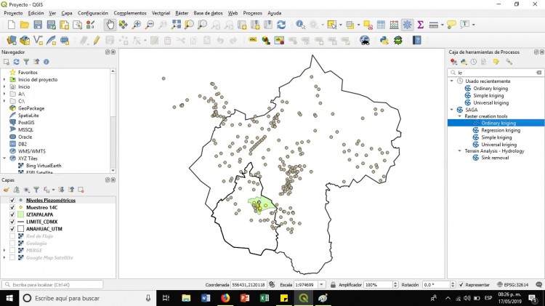Enable the MERGE layer checkbox
The width and height of the screenshot is (545, 306).
pyautogui.click(x=12, y=250)
